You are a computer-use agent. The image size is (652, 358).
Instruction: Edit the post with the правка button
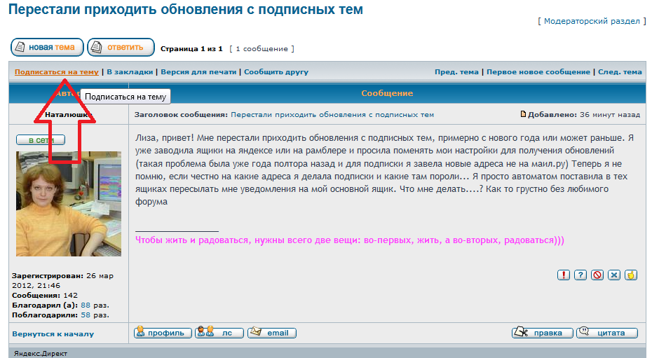[x=543, y=333]
